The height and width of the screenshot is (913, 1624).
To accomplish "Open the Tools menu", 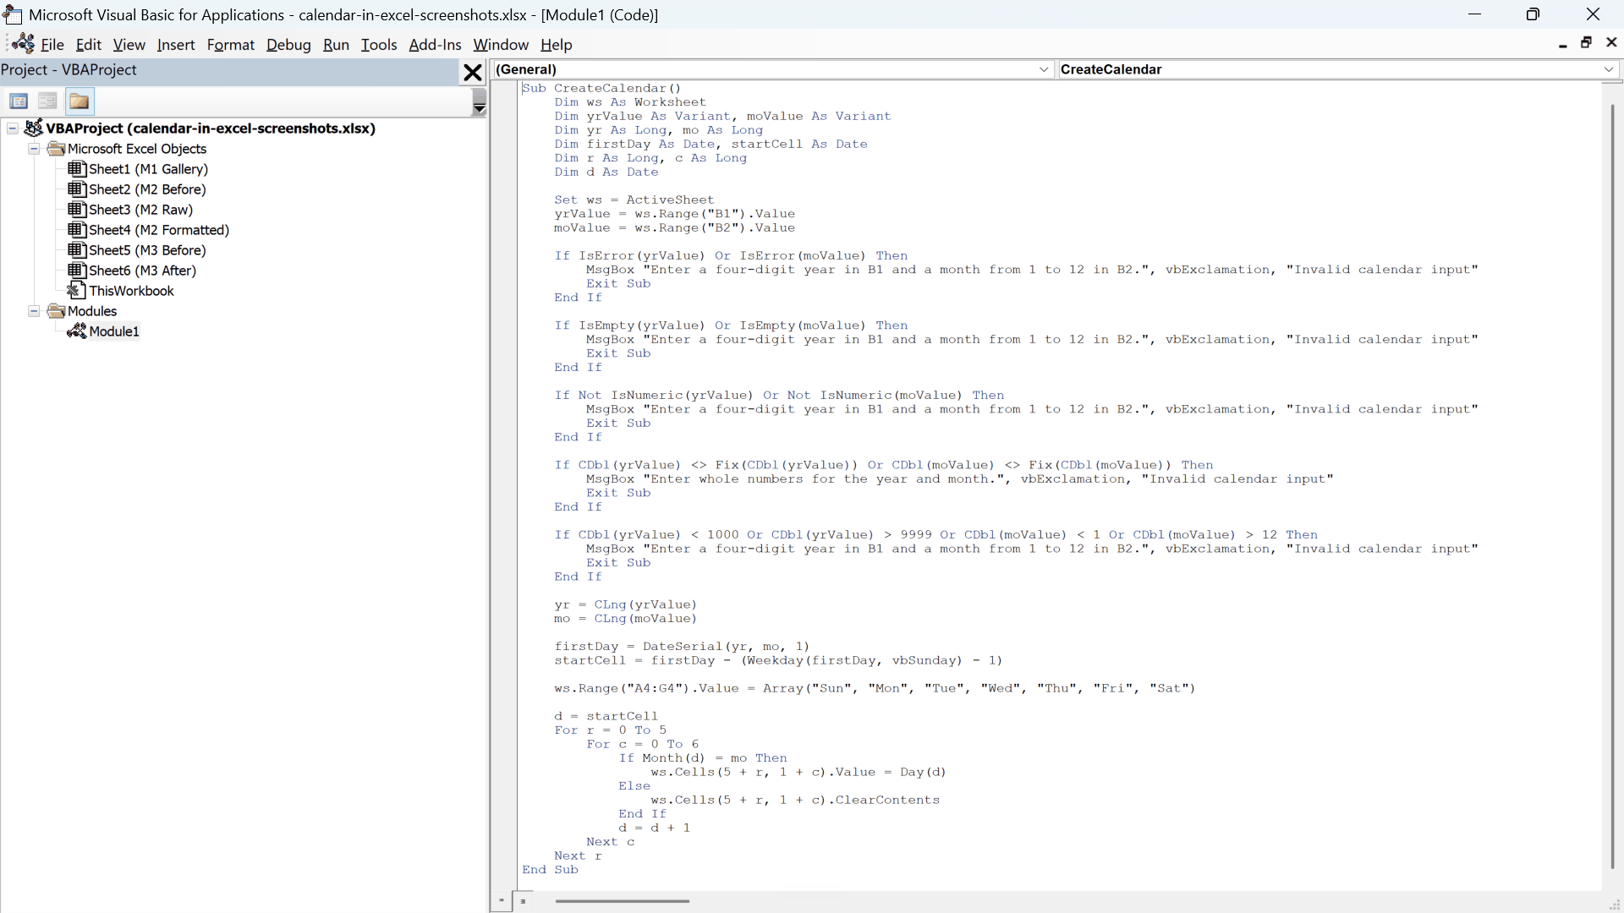I will click(x=379, y=45).
